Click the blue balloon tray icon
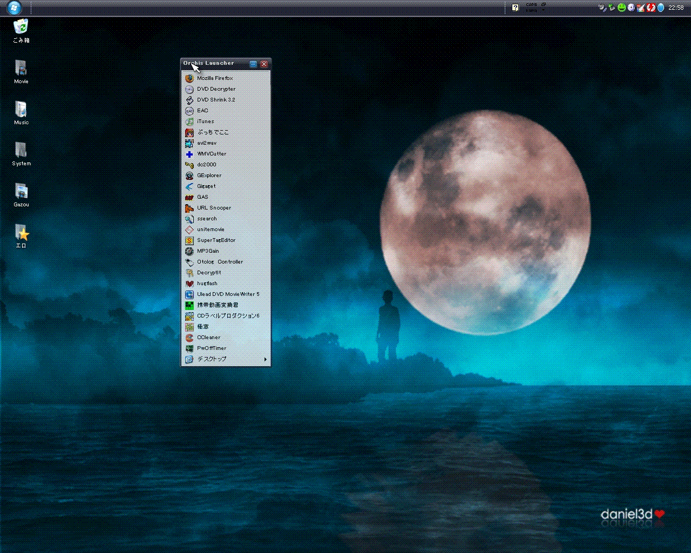691x553 pixels. pyautogui.click(x=660, y=8)
